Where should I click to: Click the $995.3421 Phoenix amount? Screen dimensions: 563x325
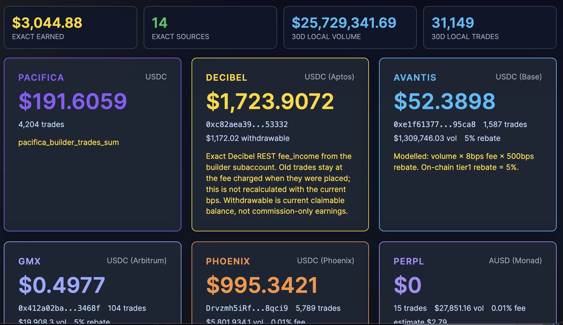262,285
